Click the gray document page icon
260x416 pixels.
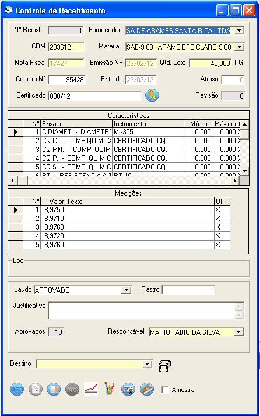tap(36, 389)
